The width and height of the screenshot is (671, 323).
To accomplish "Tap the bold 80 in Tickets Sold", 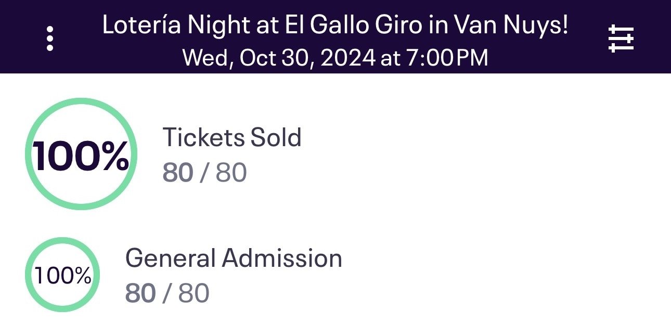I will point(178,173).
